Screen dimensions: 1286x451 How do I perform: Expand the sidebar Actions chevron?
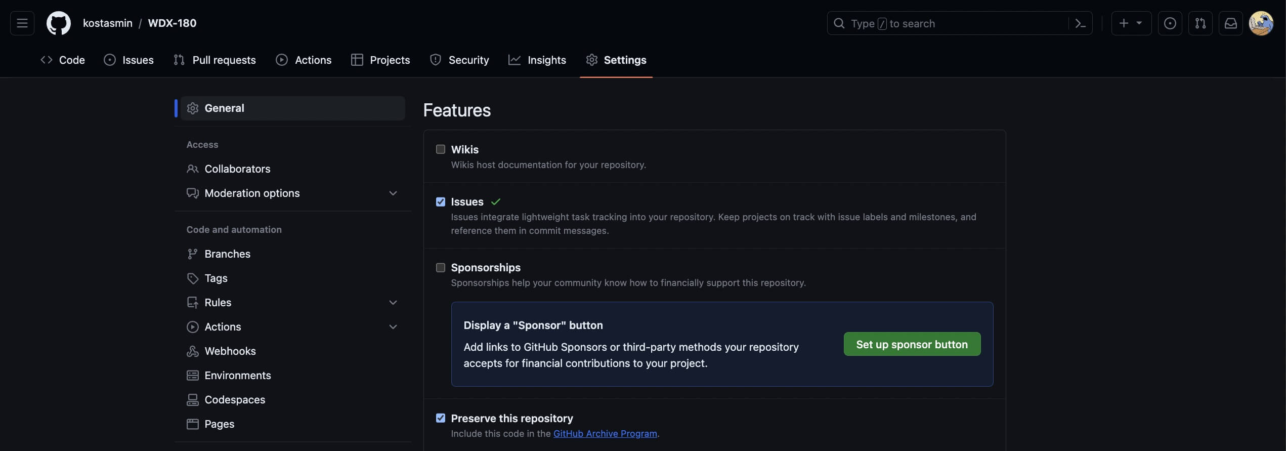393,327
